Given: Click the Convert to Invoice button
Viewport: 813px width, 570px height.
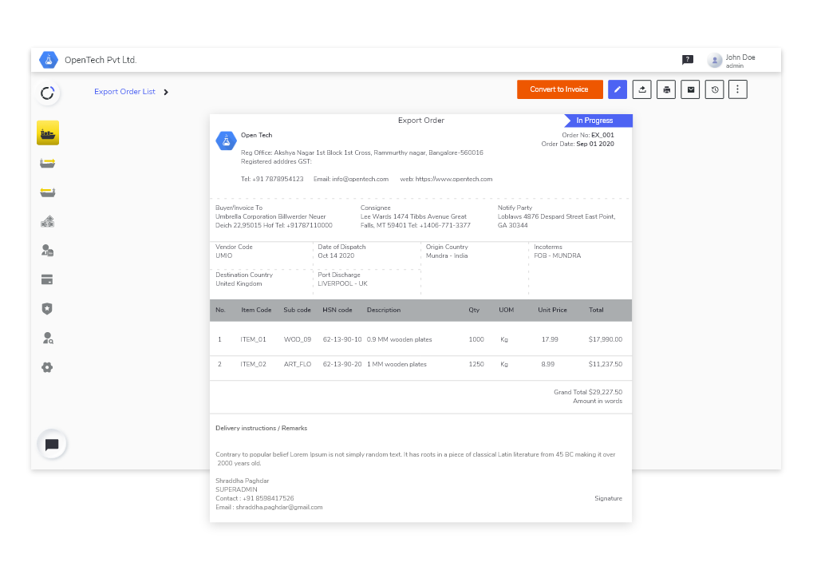Looking at the screenshot, I should click(559, 89).
